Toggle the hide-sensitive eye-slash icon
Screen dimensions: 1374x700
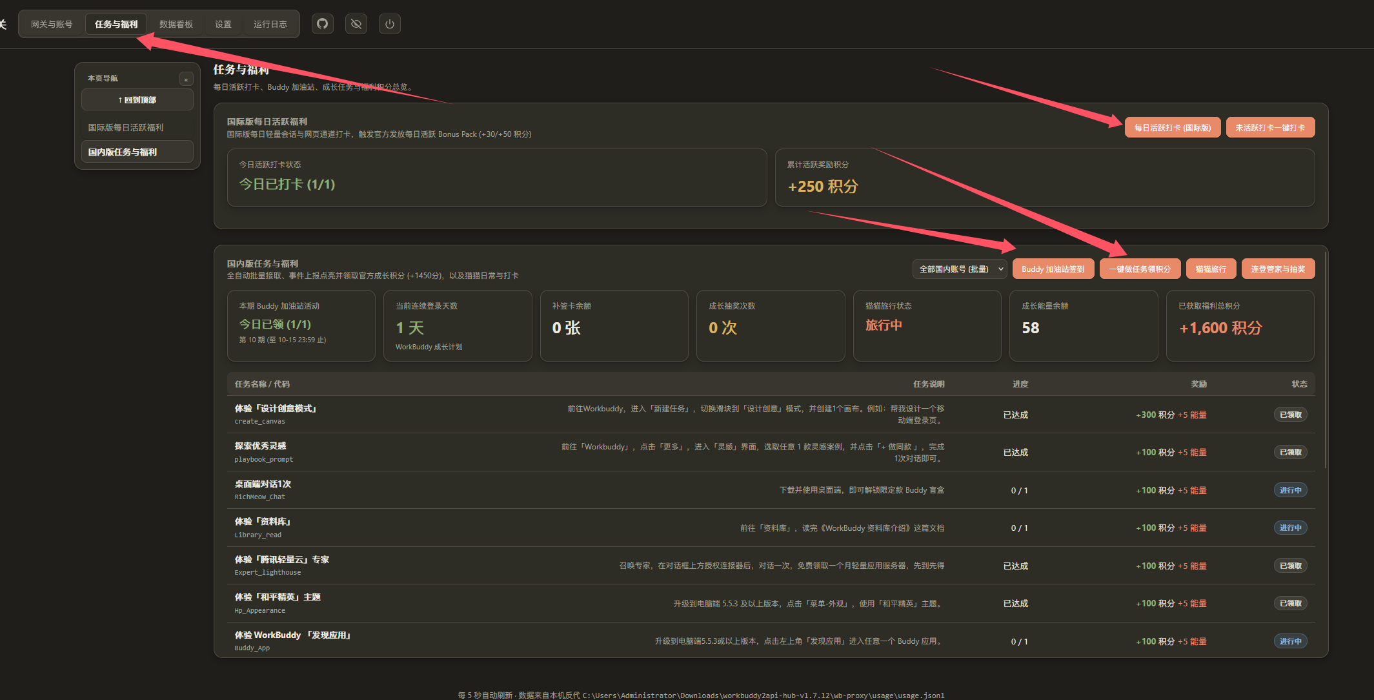pyautogui.click(x=356, y=24)
